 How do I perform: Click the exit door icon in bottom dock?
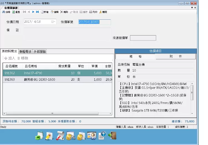coord(112,136)
